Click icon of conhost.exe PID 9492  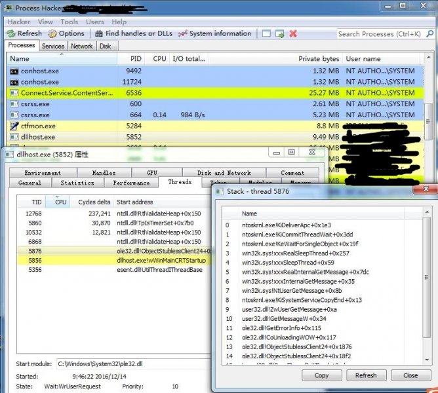(14, 71)
